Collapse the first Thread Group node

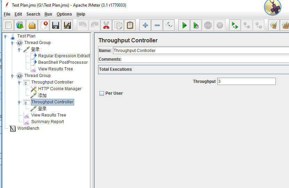[x=12, y=43]
